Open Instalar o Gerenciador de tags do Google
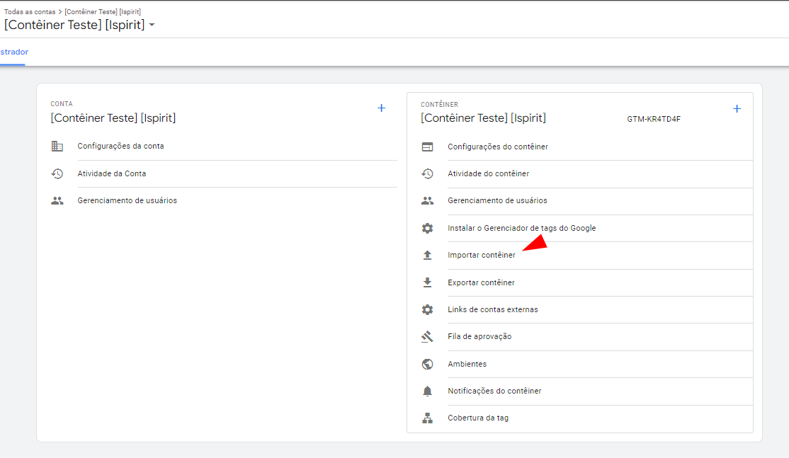This screenshot has height=458, width=789. pos(521,228)
